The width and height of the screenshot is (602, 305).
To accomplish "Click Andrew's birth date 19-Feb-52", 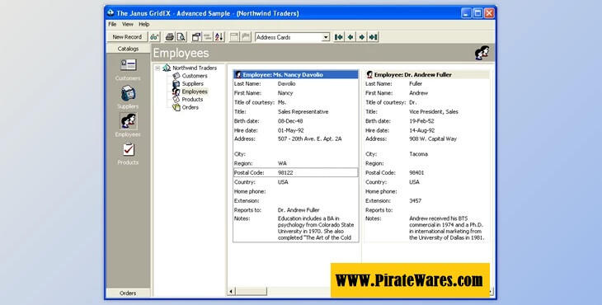I will pyautogui.click(x=421, y=121).
